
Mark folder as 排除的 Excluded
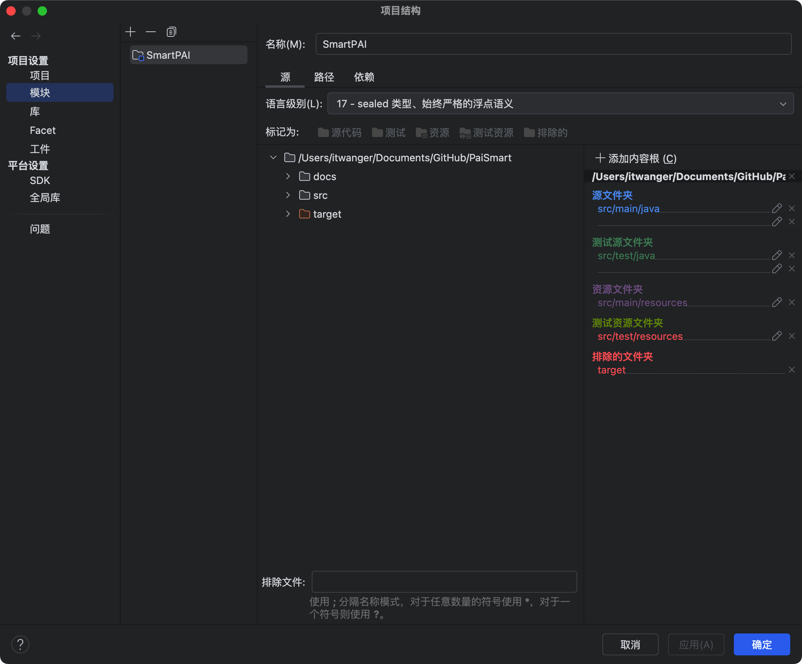(546, 133)
